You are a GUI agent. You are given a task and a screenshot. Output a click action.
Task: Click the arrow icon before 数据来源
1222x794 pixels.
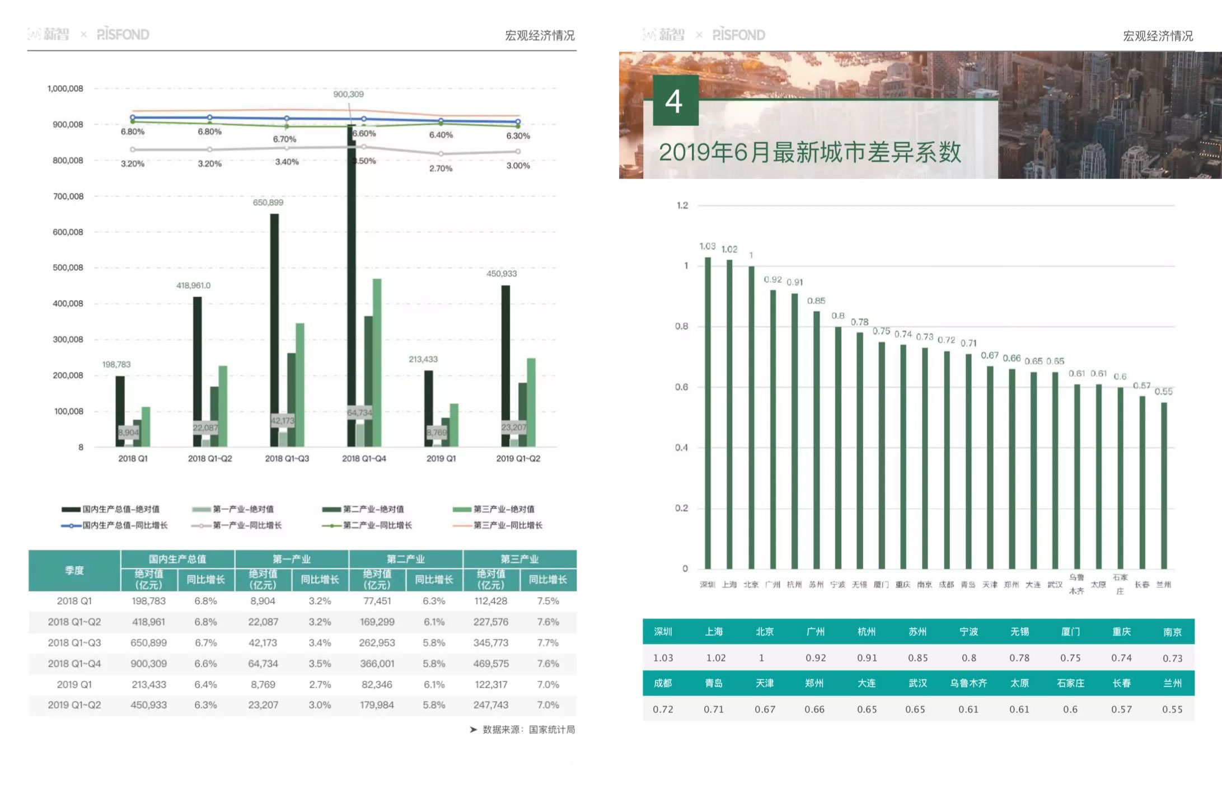[473, 730]
